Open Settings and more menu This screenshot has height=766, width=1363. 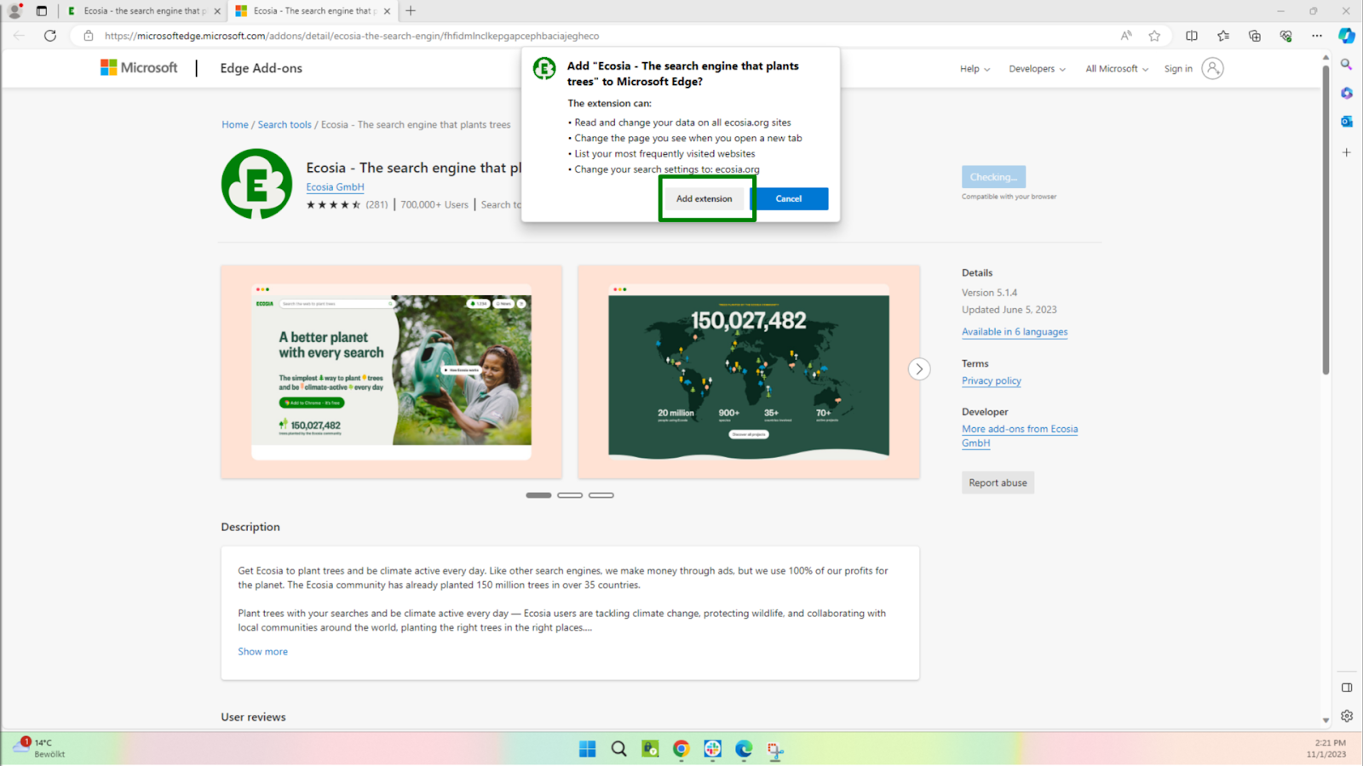point(1317,36)
